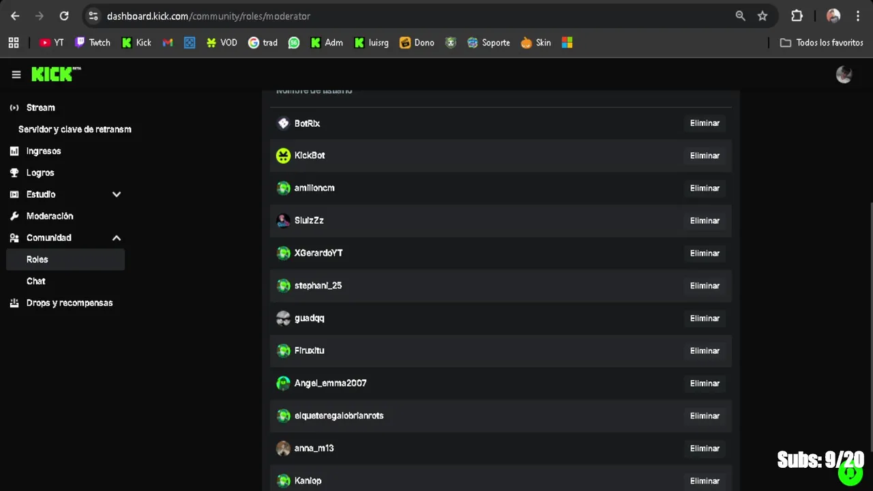The height and width of the screenshot is (491, 873).
Task: Click username amillioncm
Action: (x=314, y=188)
